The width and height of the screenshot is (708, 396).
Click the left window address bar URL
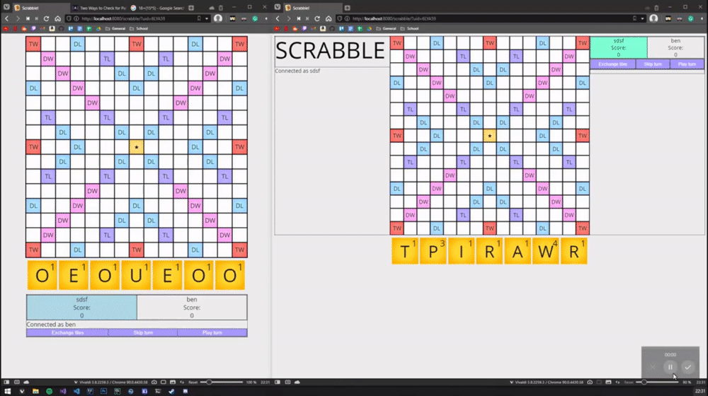pos(123,18)
